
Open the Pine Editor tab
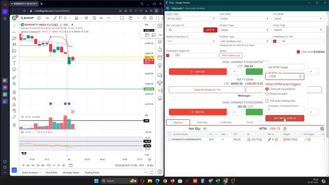point(51,173)
